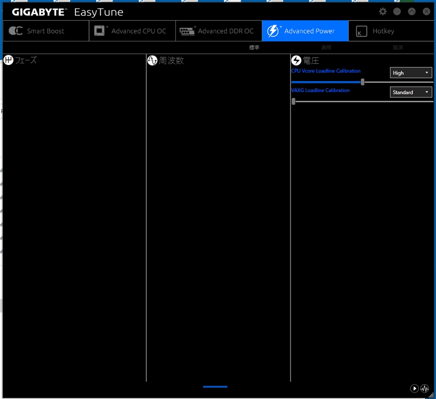436x399 pixels.
Task: Click the 電圧 section heading text
Action: tap(311, 61)
